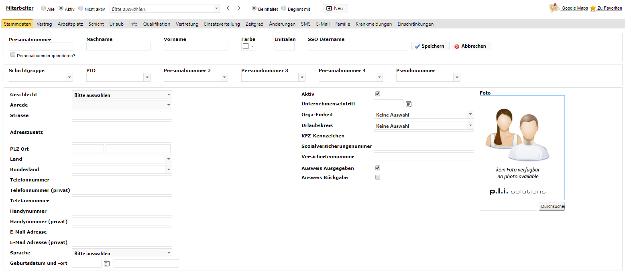Open calendar picker for Unternehmenseintritt

coord(409,104)
